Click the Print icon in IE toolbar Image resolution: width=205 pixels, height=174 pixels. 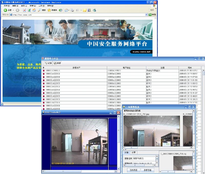coord(72,10)
